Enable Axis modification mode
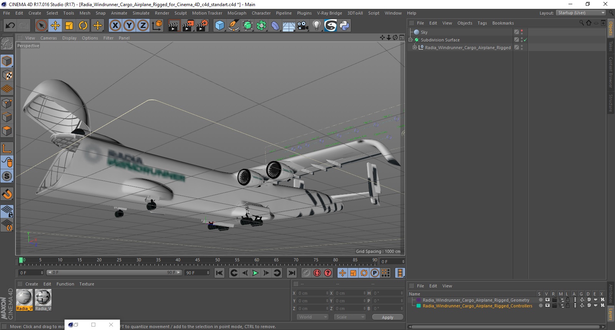This screenshot has width=615, height=330. (x=7, y=148)
